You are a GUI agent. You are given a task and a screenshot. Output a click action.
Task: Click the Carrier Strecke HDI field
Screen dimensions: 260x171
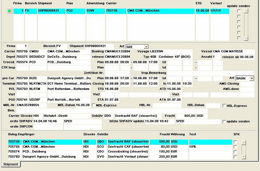click(37, 116)
